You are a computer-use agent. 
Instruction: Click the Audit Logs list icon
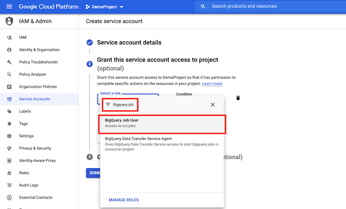point(9,185)
